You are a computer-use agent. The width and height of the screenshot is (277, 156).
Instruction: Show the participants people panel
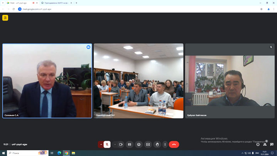(x=265, y=144)
